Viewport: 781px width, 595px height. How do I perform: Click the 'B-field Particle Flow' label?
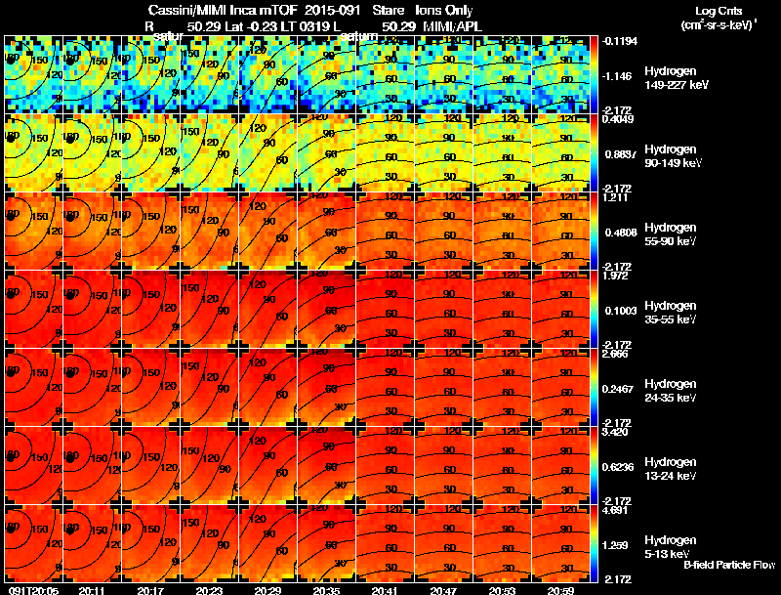tap(729, 565)
